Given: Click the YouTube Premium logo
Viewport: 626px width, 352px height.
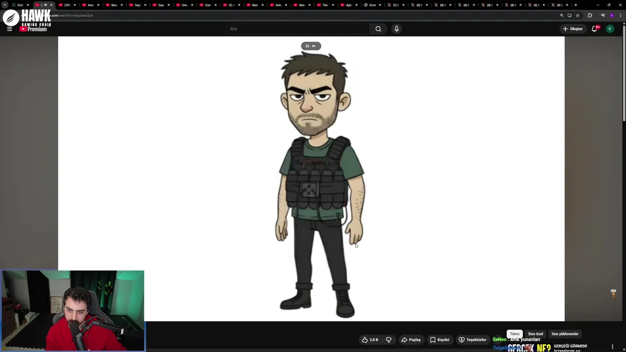Looking at the screenshot, I should (33, 29).
